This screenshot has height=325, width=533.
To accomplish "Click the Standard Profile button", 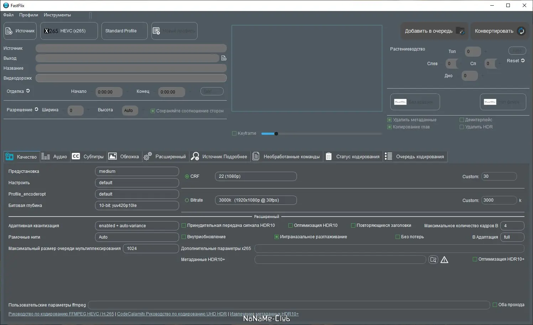I will tap(124, 31).
